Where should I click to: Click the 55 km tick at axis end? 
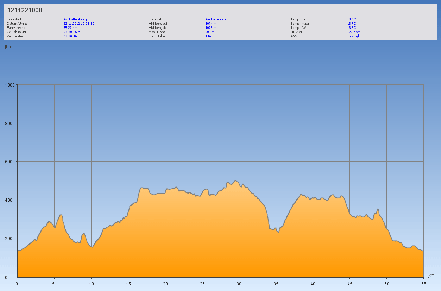423,284
